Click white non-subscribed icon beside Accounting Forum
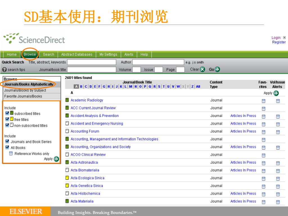The image size is (288, 216). [67, 131]
